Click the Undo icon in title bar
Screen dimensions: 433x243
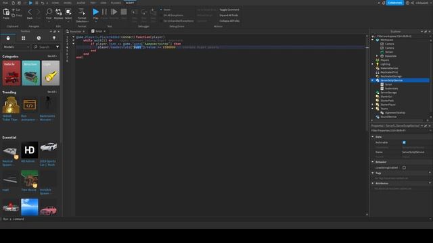tap(43, 3)
